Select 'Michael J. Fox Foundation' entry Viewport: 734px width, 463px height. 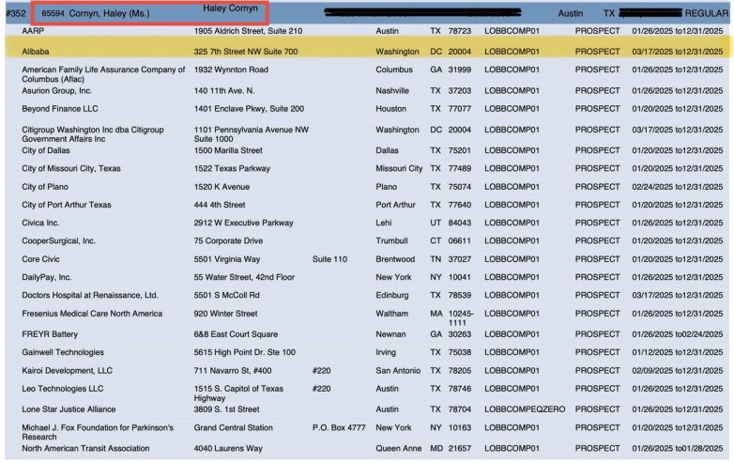pos(98,432)
